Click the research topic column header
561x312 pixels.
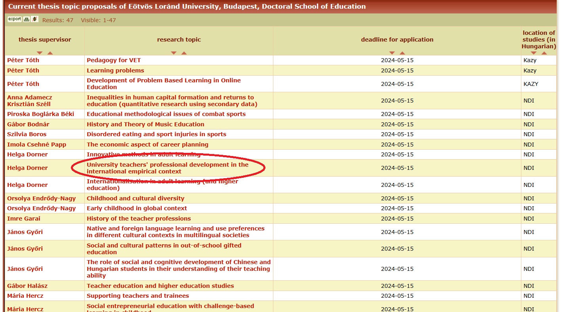click(x=179, y=40)
